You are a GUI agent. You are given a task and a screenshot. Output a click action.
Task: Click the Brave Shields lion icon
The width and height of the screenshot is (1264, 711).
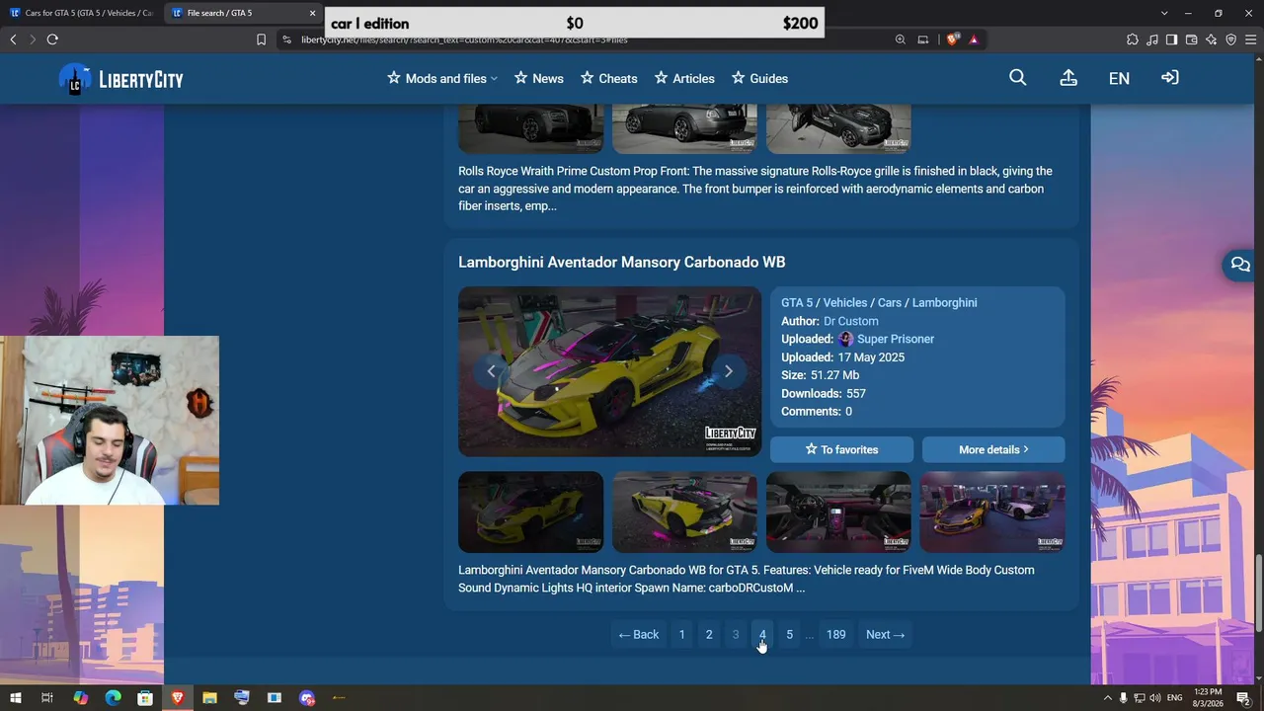pyautogui.click(x=952, y=39)
